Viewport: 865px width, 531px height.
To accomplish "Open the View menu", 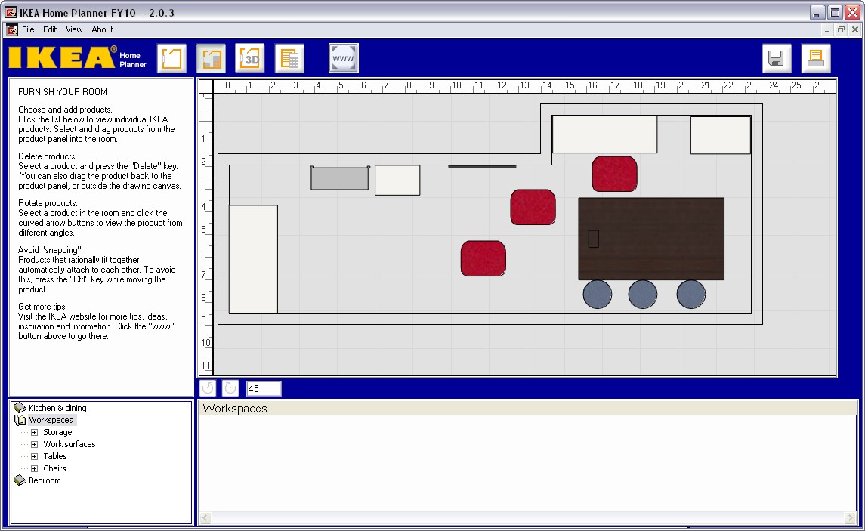I will (74, 29).
